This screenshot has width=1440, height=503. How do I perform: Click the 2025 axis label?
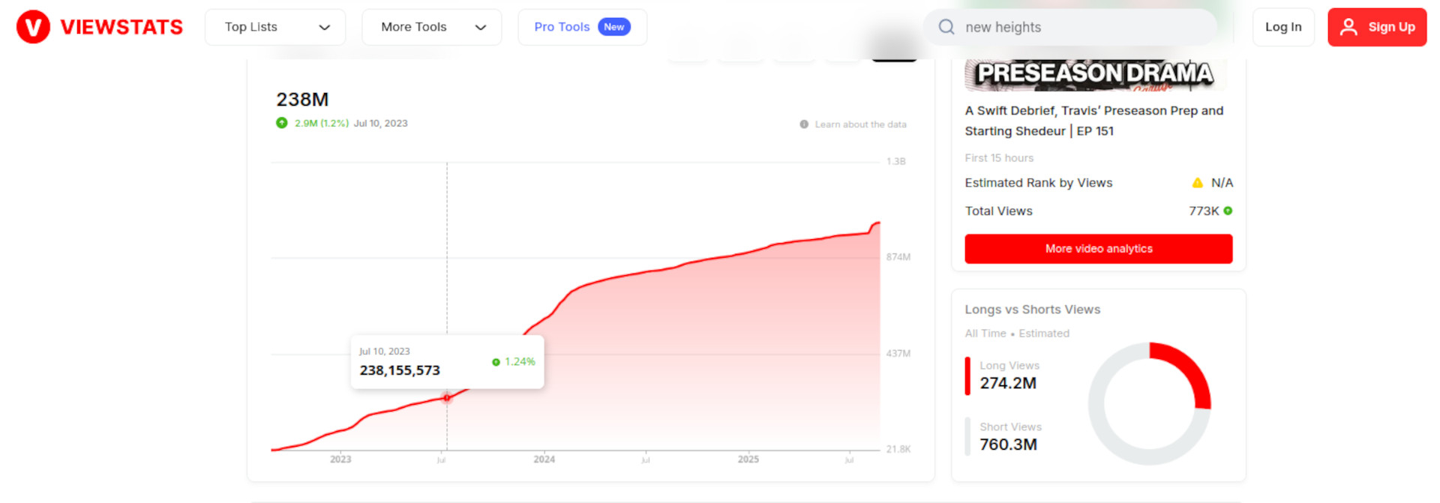click(748, 460)
